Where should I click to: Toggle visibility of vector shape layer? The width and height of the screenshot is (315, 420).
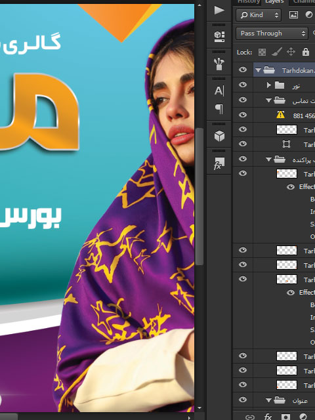243,144
